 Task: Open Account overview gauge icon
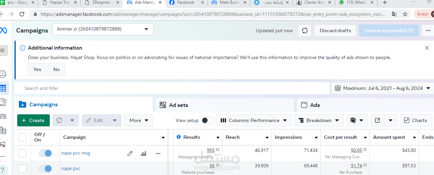click(x=3, y=74)
